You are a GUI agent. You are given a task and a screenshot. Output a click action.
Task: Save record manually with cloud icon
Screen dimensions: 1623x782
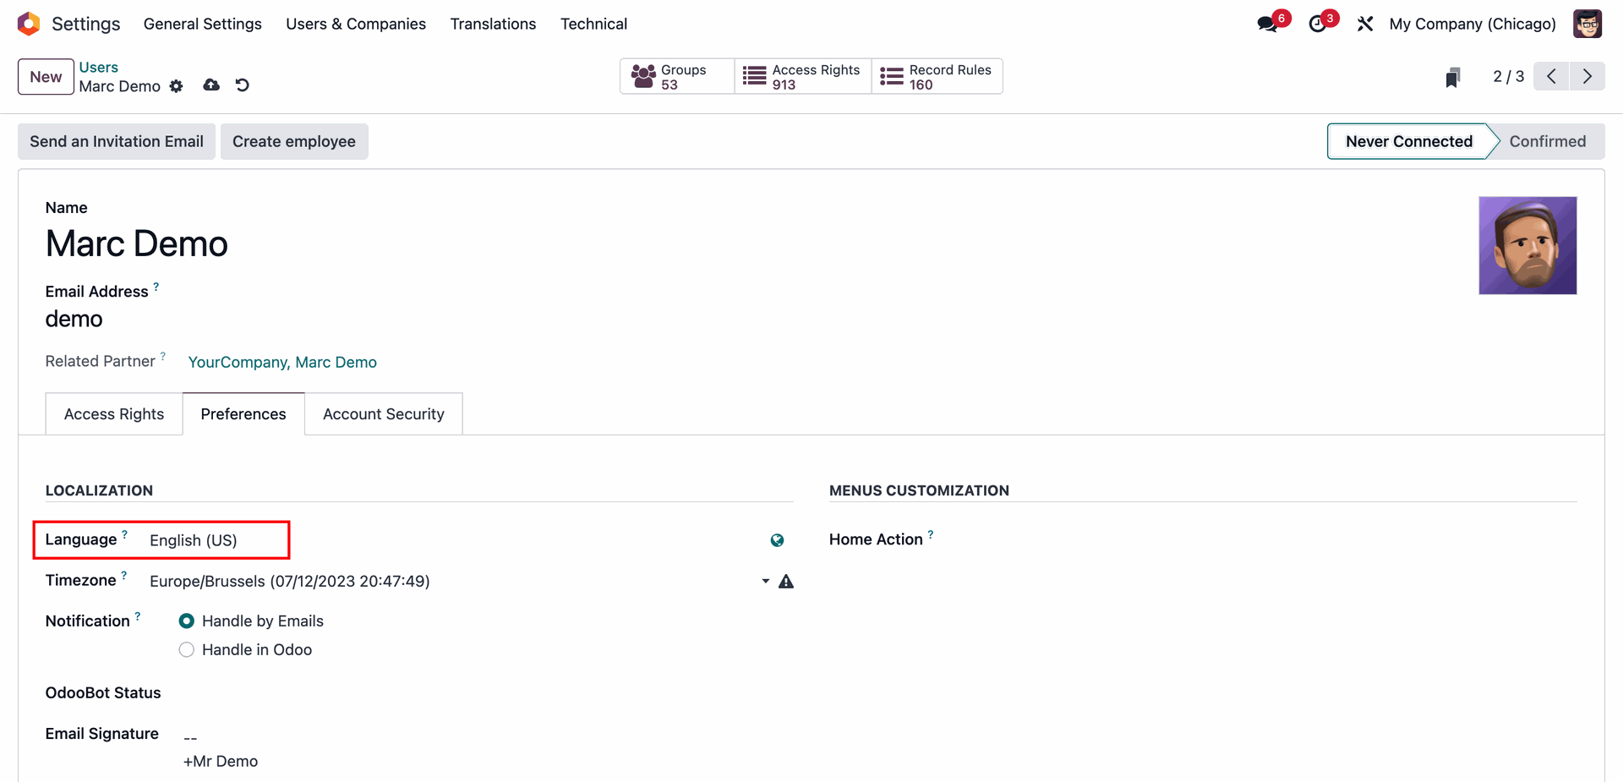click(x=211, y=85)
